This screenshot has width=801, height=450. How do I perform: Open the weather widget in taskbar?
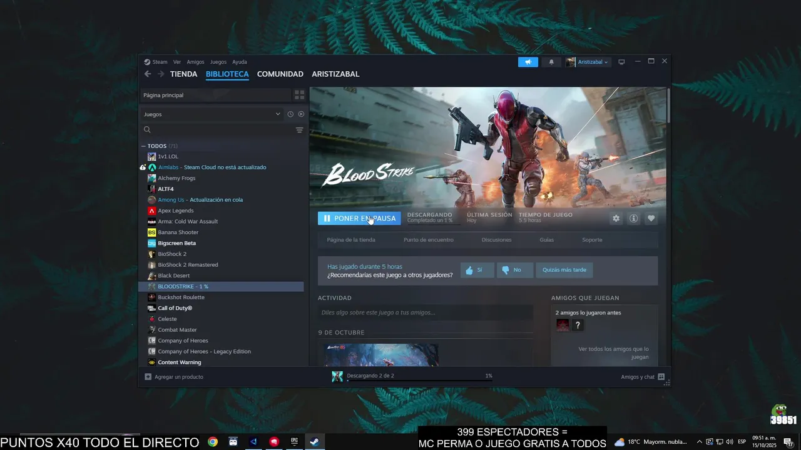[x=650, y=442]
